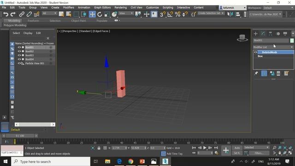Open the user account dropdown
Viewport: 295px width, 166px height.
pos(232,8)
